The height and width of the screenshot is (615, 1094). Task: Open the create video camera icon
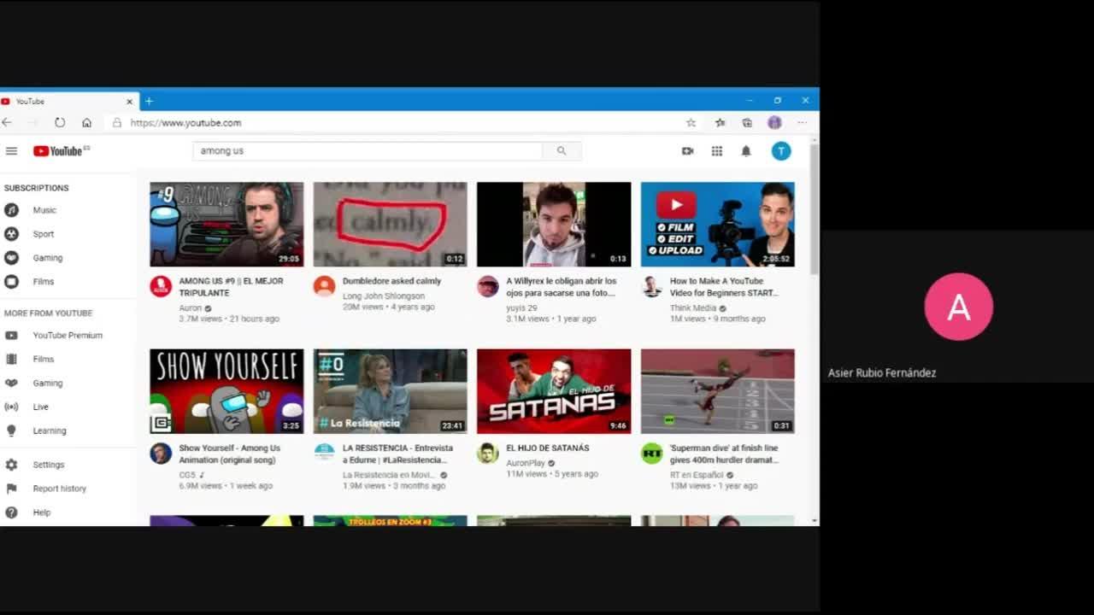click(x=687, y=151)
